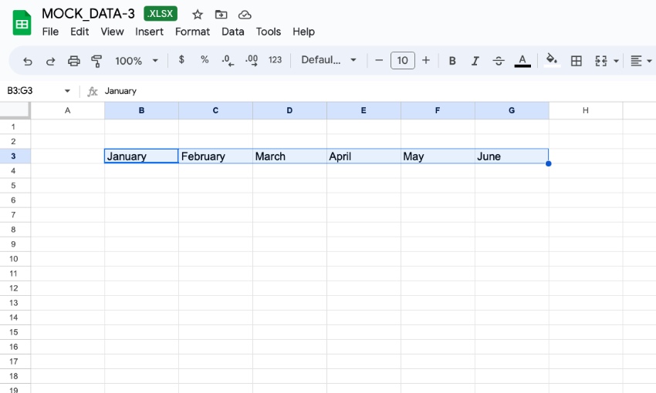
Task: Select the cell containing June
Action: coord(512,156)
